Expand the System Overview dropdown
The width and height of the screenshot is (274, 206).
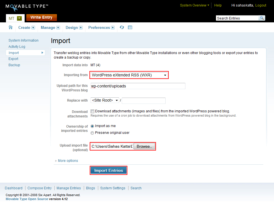pyautogui.click(x=194, y=5)
